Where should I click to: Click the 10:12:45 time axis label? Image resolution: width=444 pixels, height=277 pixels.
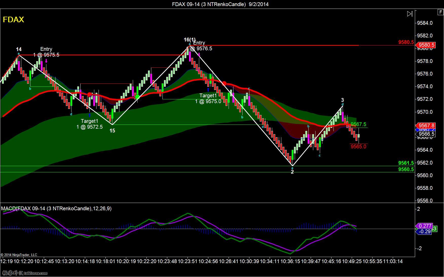point(44,261)
